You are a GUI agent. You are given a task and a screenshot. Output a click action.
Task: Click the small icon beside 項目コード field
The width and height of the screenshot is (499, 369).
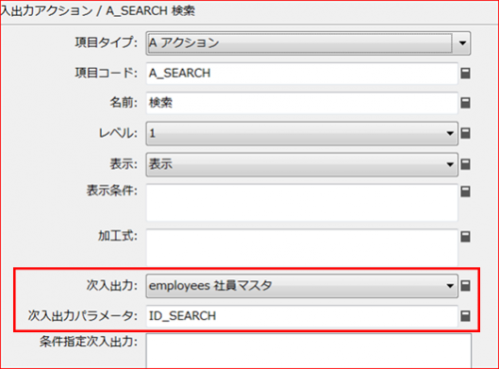coord(465,74)
